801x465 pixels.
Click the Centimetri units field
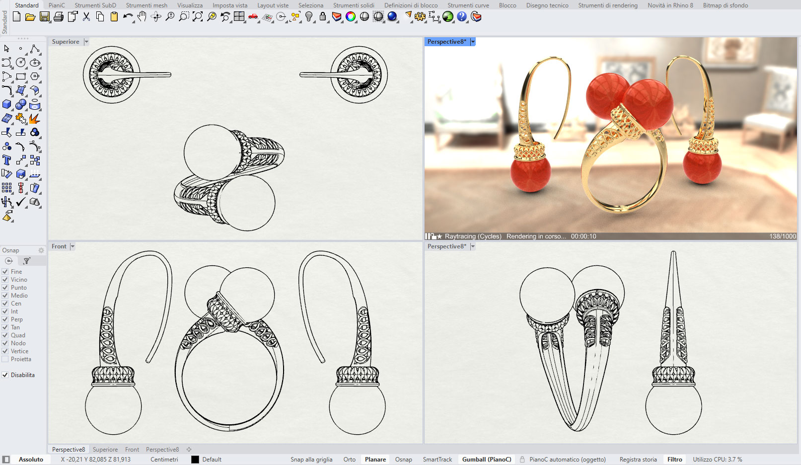point(164,460)
